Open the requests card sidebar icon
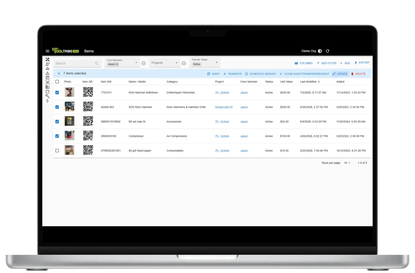415x273 pixels. pyautogui.click(x=47, y=78)
